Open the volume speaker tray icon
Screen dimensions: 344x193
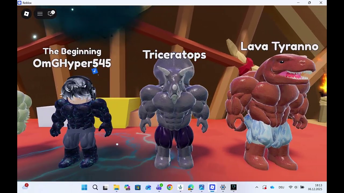(296, 187)
